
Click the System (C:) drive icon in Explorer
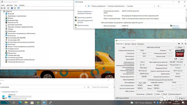[5, 97]
